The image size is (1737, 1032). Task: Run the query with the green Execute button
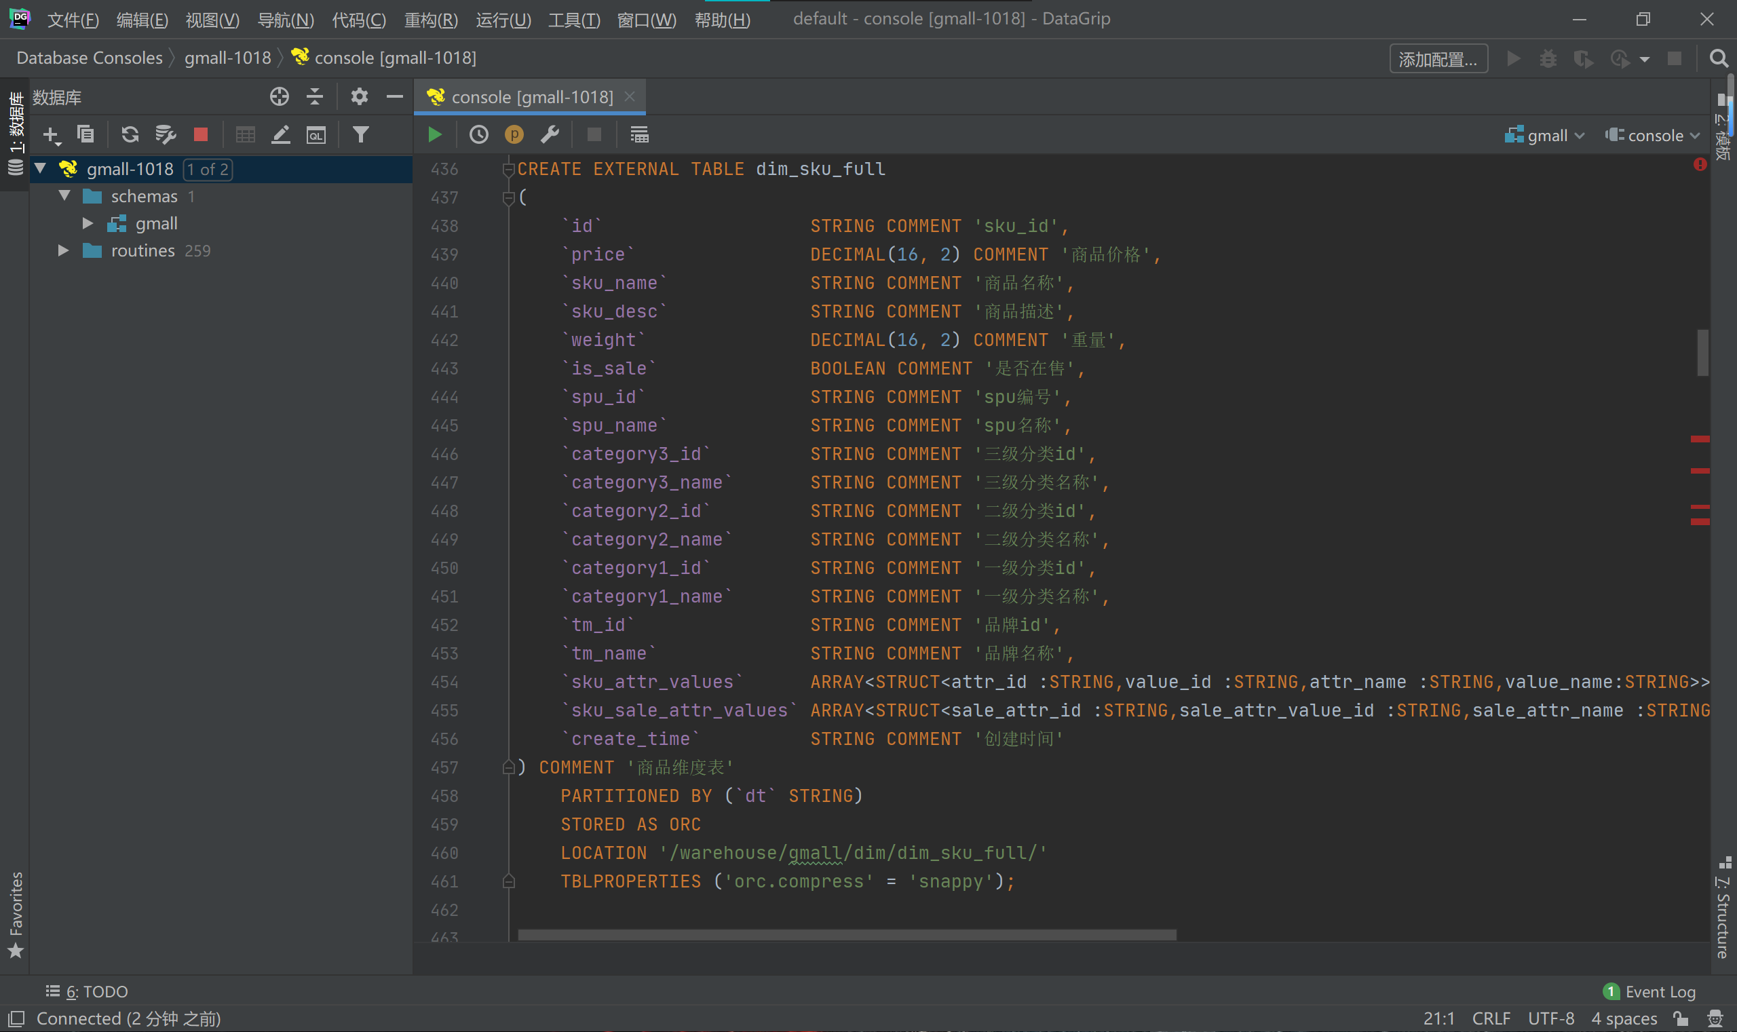pyautogui.click(x=436, y=134)
